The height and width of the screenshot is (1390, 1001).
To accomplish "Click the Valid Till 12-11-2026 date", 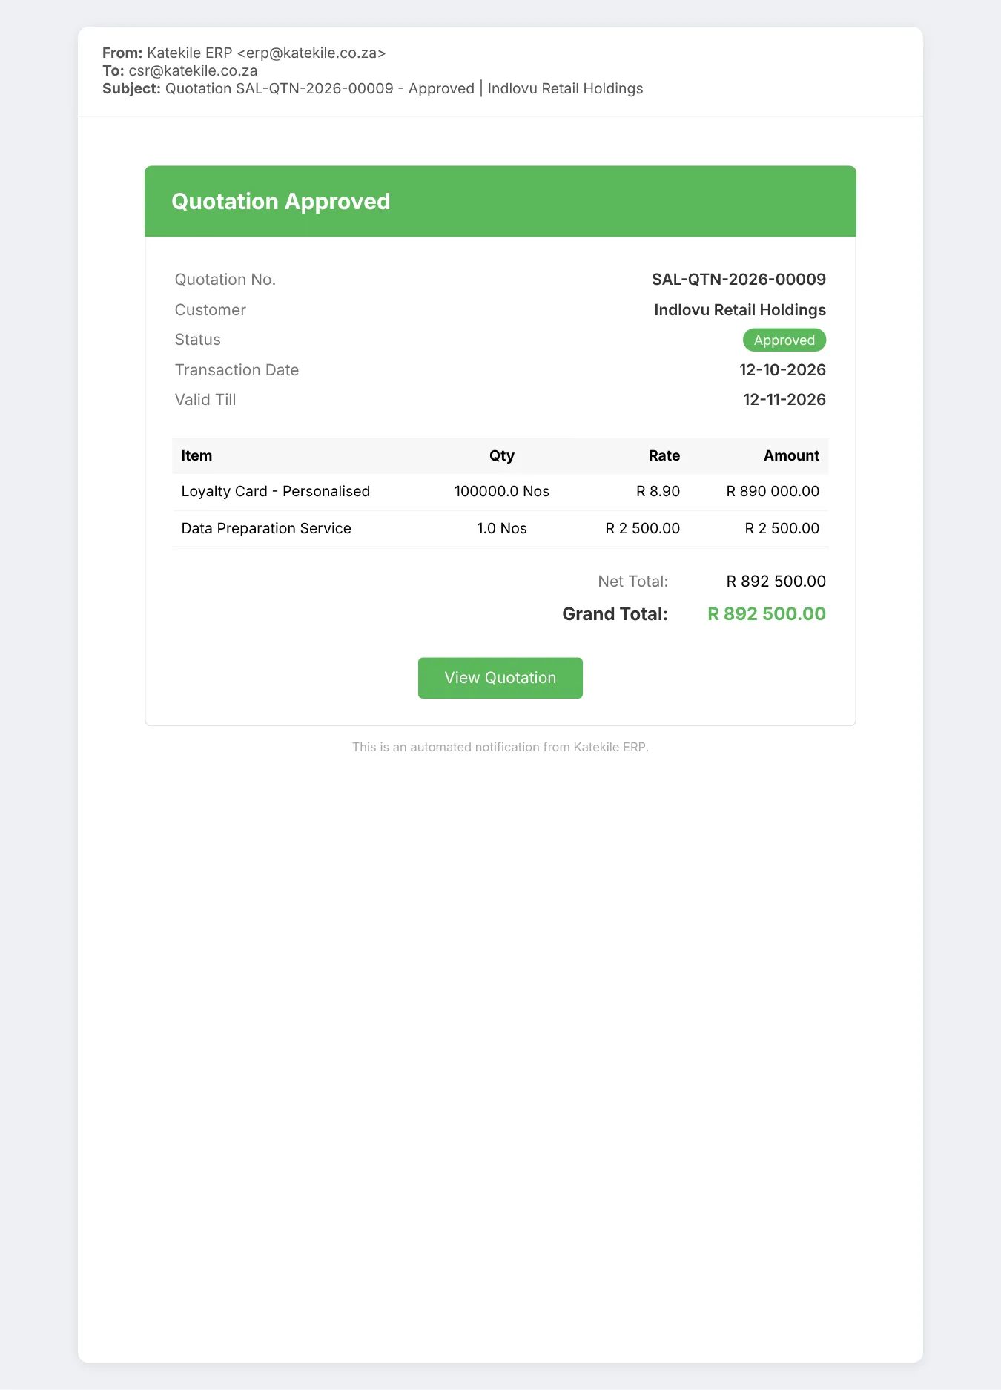I will [784, 400].
